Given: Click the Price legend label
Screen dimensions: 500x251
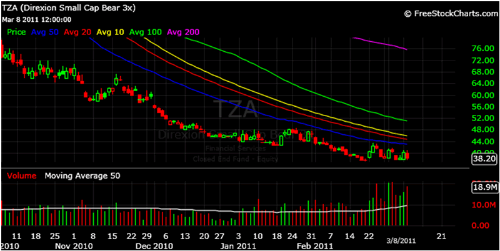Looking at the screenshot, I should (x=17, y=31).
